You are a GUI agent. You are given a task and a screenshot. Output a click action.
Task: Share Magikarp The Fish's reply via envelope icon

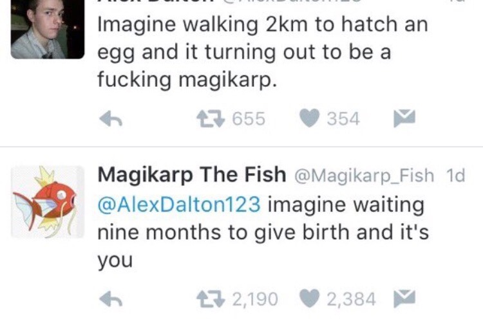pos(404,298)
